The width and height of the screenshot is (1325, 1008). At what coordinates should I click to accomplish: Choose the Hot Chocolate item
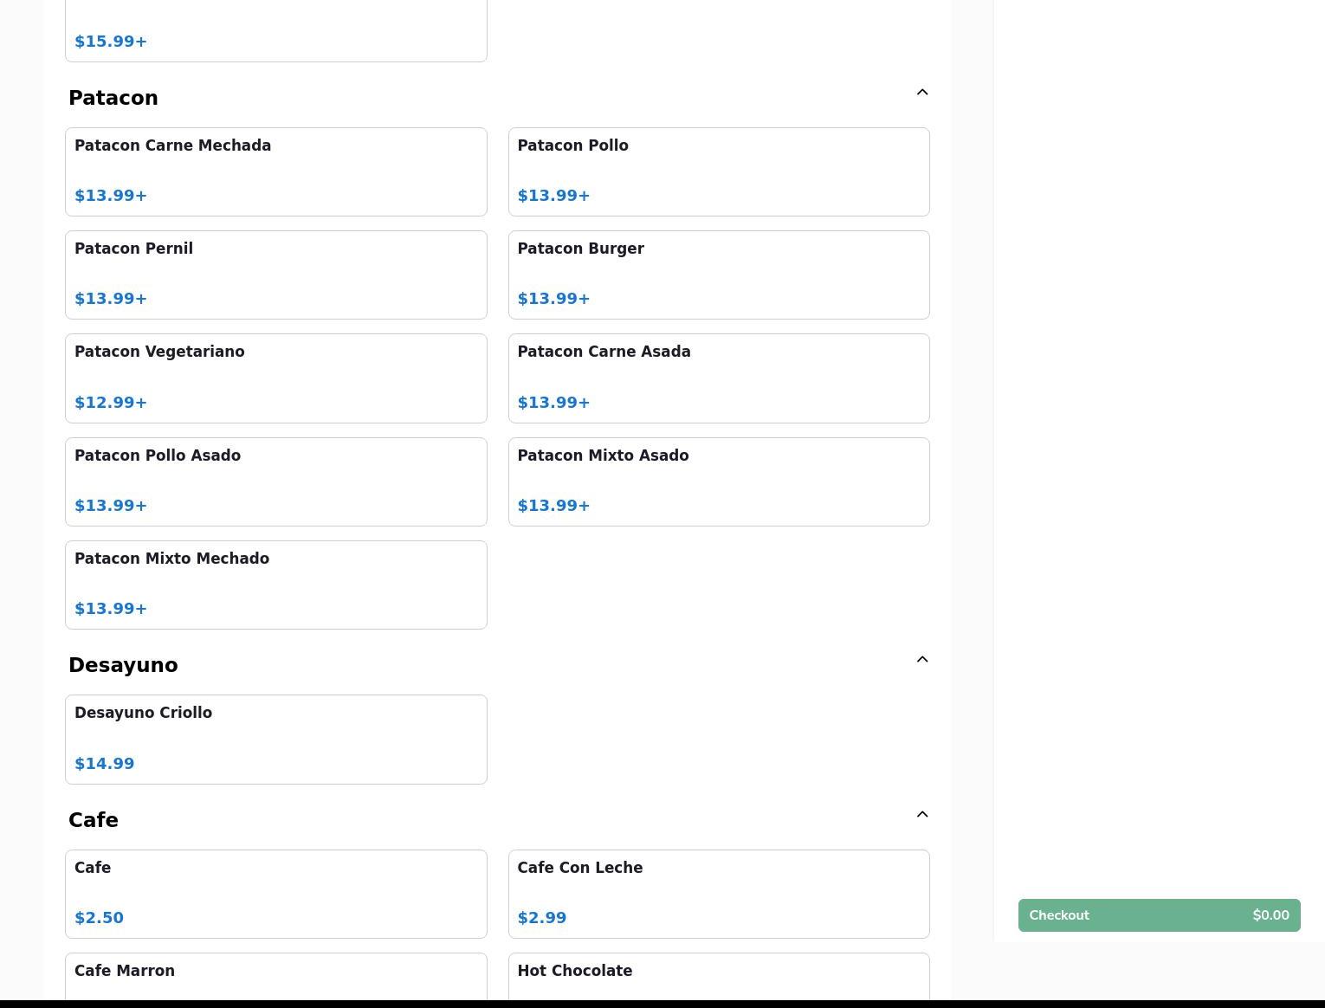point(718,979)
